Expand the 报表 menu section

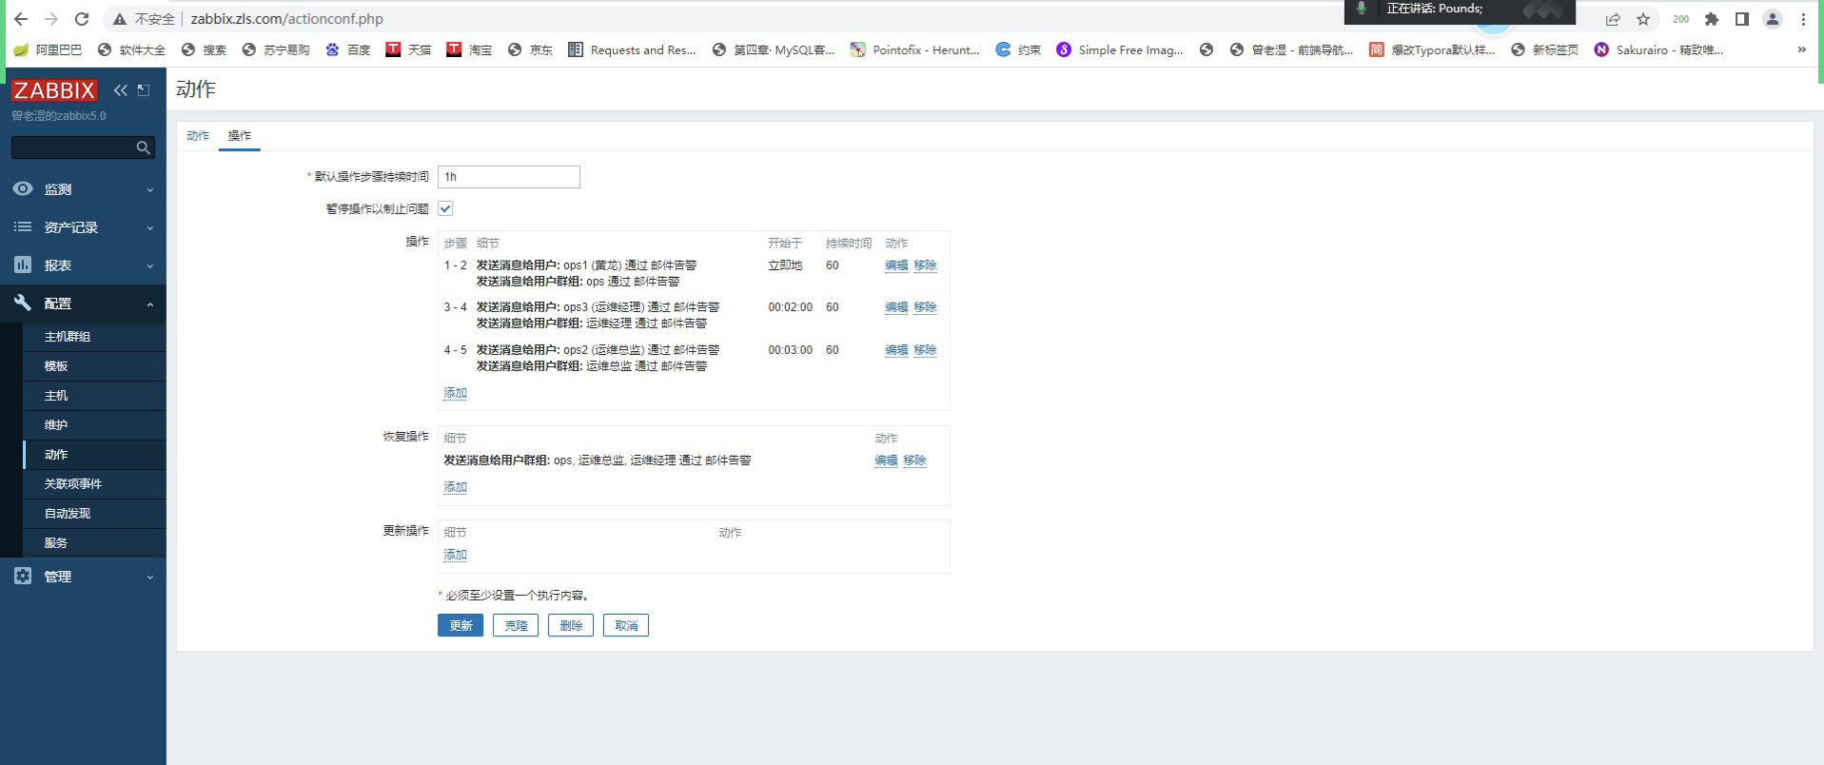click(83, 265)
